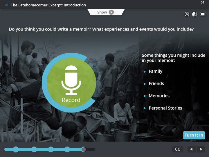Open the hamburger menu beside the lesson title

pyautogui.click(x=6, y=5)
